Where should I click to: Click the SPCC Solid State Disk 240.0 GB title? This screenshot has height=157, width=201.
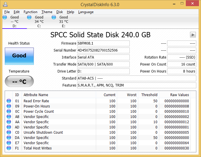100,35
